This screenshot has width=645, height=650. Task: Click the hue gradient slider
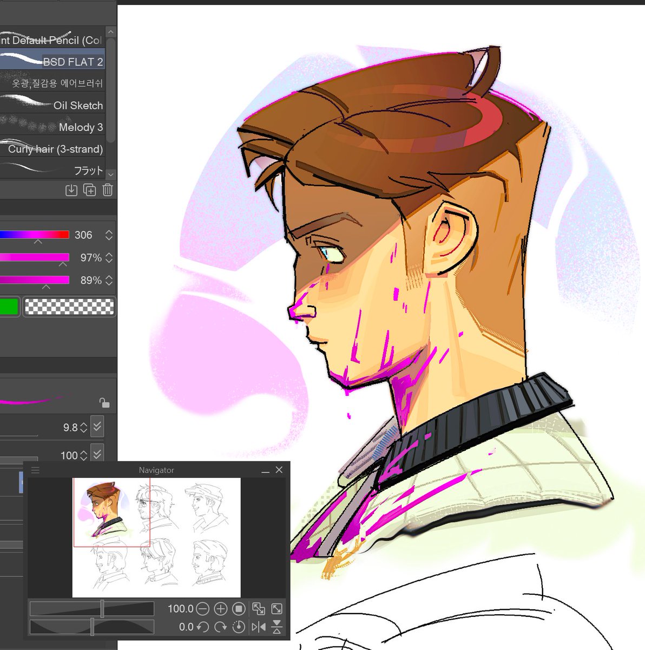(35, 235)
